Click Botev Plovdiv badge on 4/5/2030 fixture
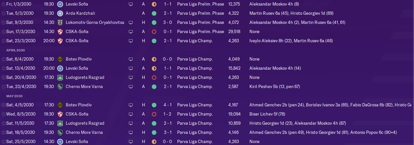Viewport: 414px width, 145px height. pos(60,105)
